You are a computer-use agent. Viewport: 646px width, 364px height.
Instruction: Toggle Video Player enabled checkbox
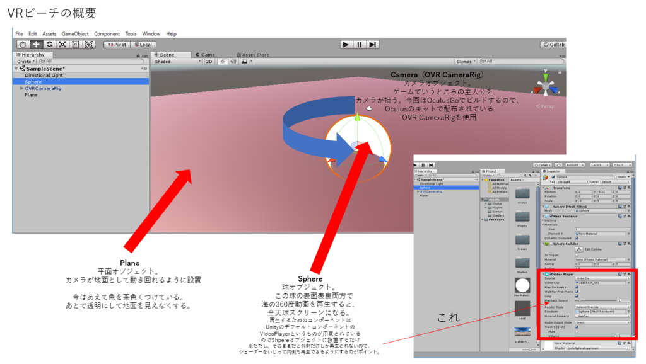551,274
